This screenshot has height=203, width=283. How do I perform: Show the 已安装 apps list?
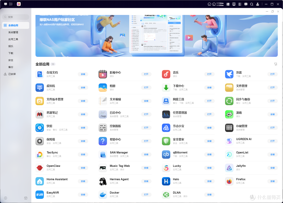point(12,74)
